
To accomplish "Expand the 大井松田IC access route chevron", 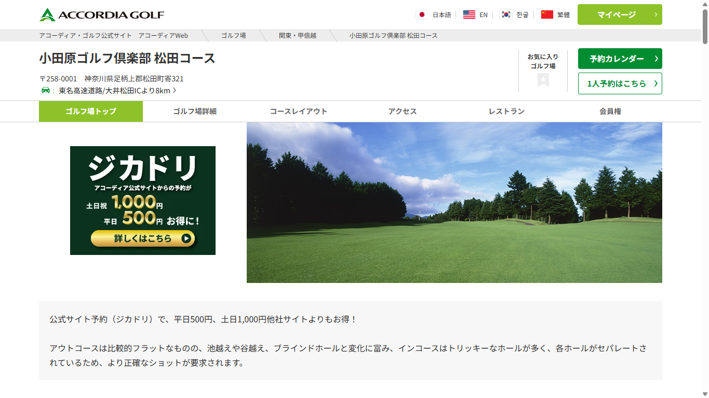I will (175, 91).
